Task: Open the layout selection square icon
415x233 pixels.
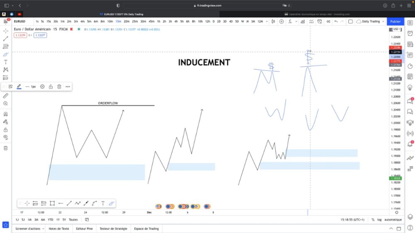Action: click(350, 22)
